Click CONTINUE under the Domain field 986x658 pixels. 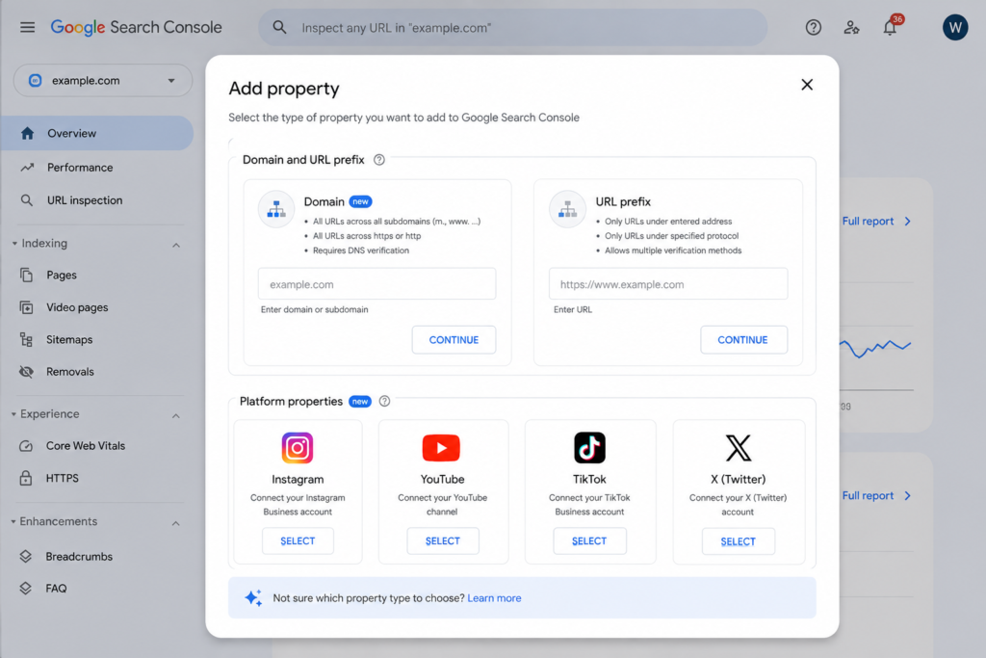click(x=454, y=340)
